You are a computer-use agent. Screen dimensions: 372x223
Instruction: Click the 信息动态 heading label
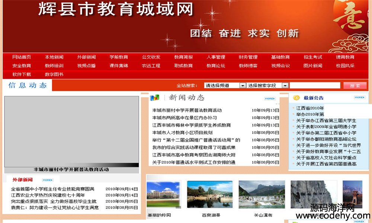coord(28,85)
